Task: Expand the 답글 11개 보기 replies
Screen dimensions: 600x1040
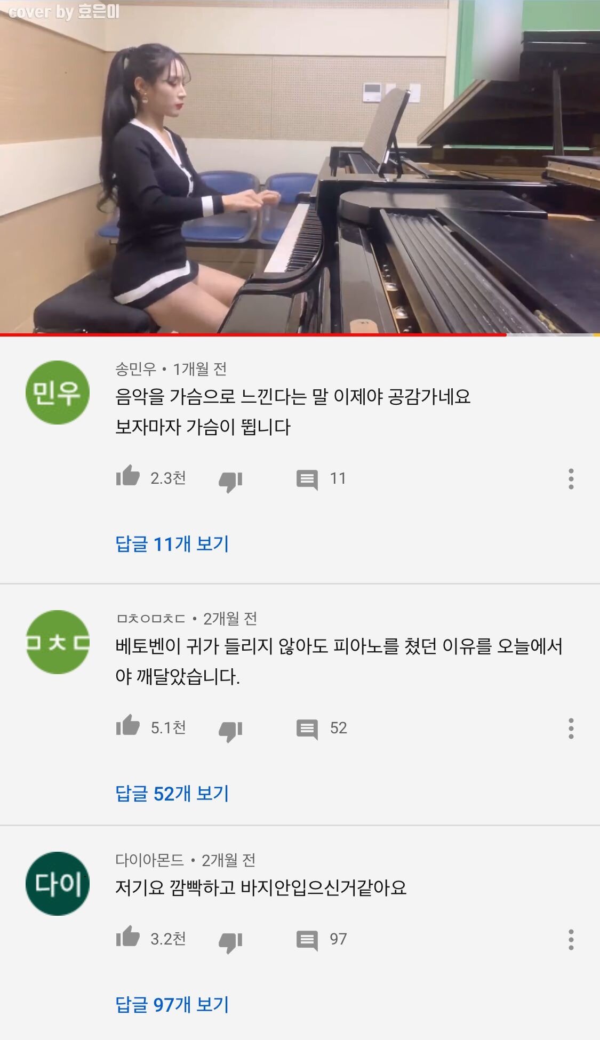Action: click(172, 544)
